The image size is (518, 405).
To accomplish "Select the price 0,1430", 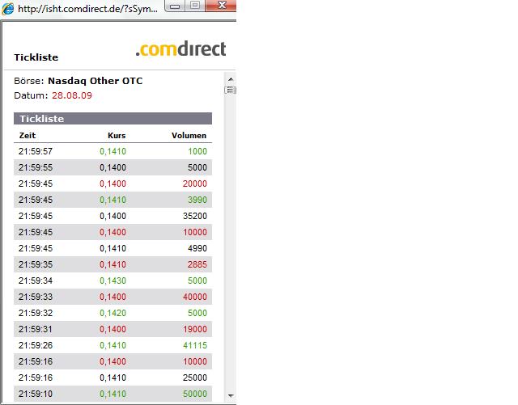I will tap(113, 281).
